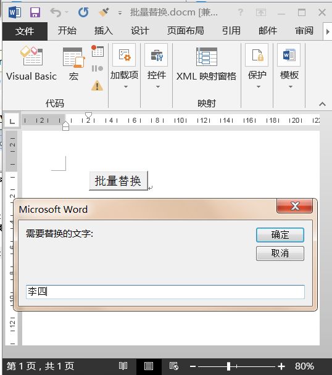Switch to the Review (审阅) tab
The width and height of the screenshot is (332, 375).
304,31
